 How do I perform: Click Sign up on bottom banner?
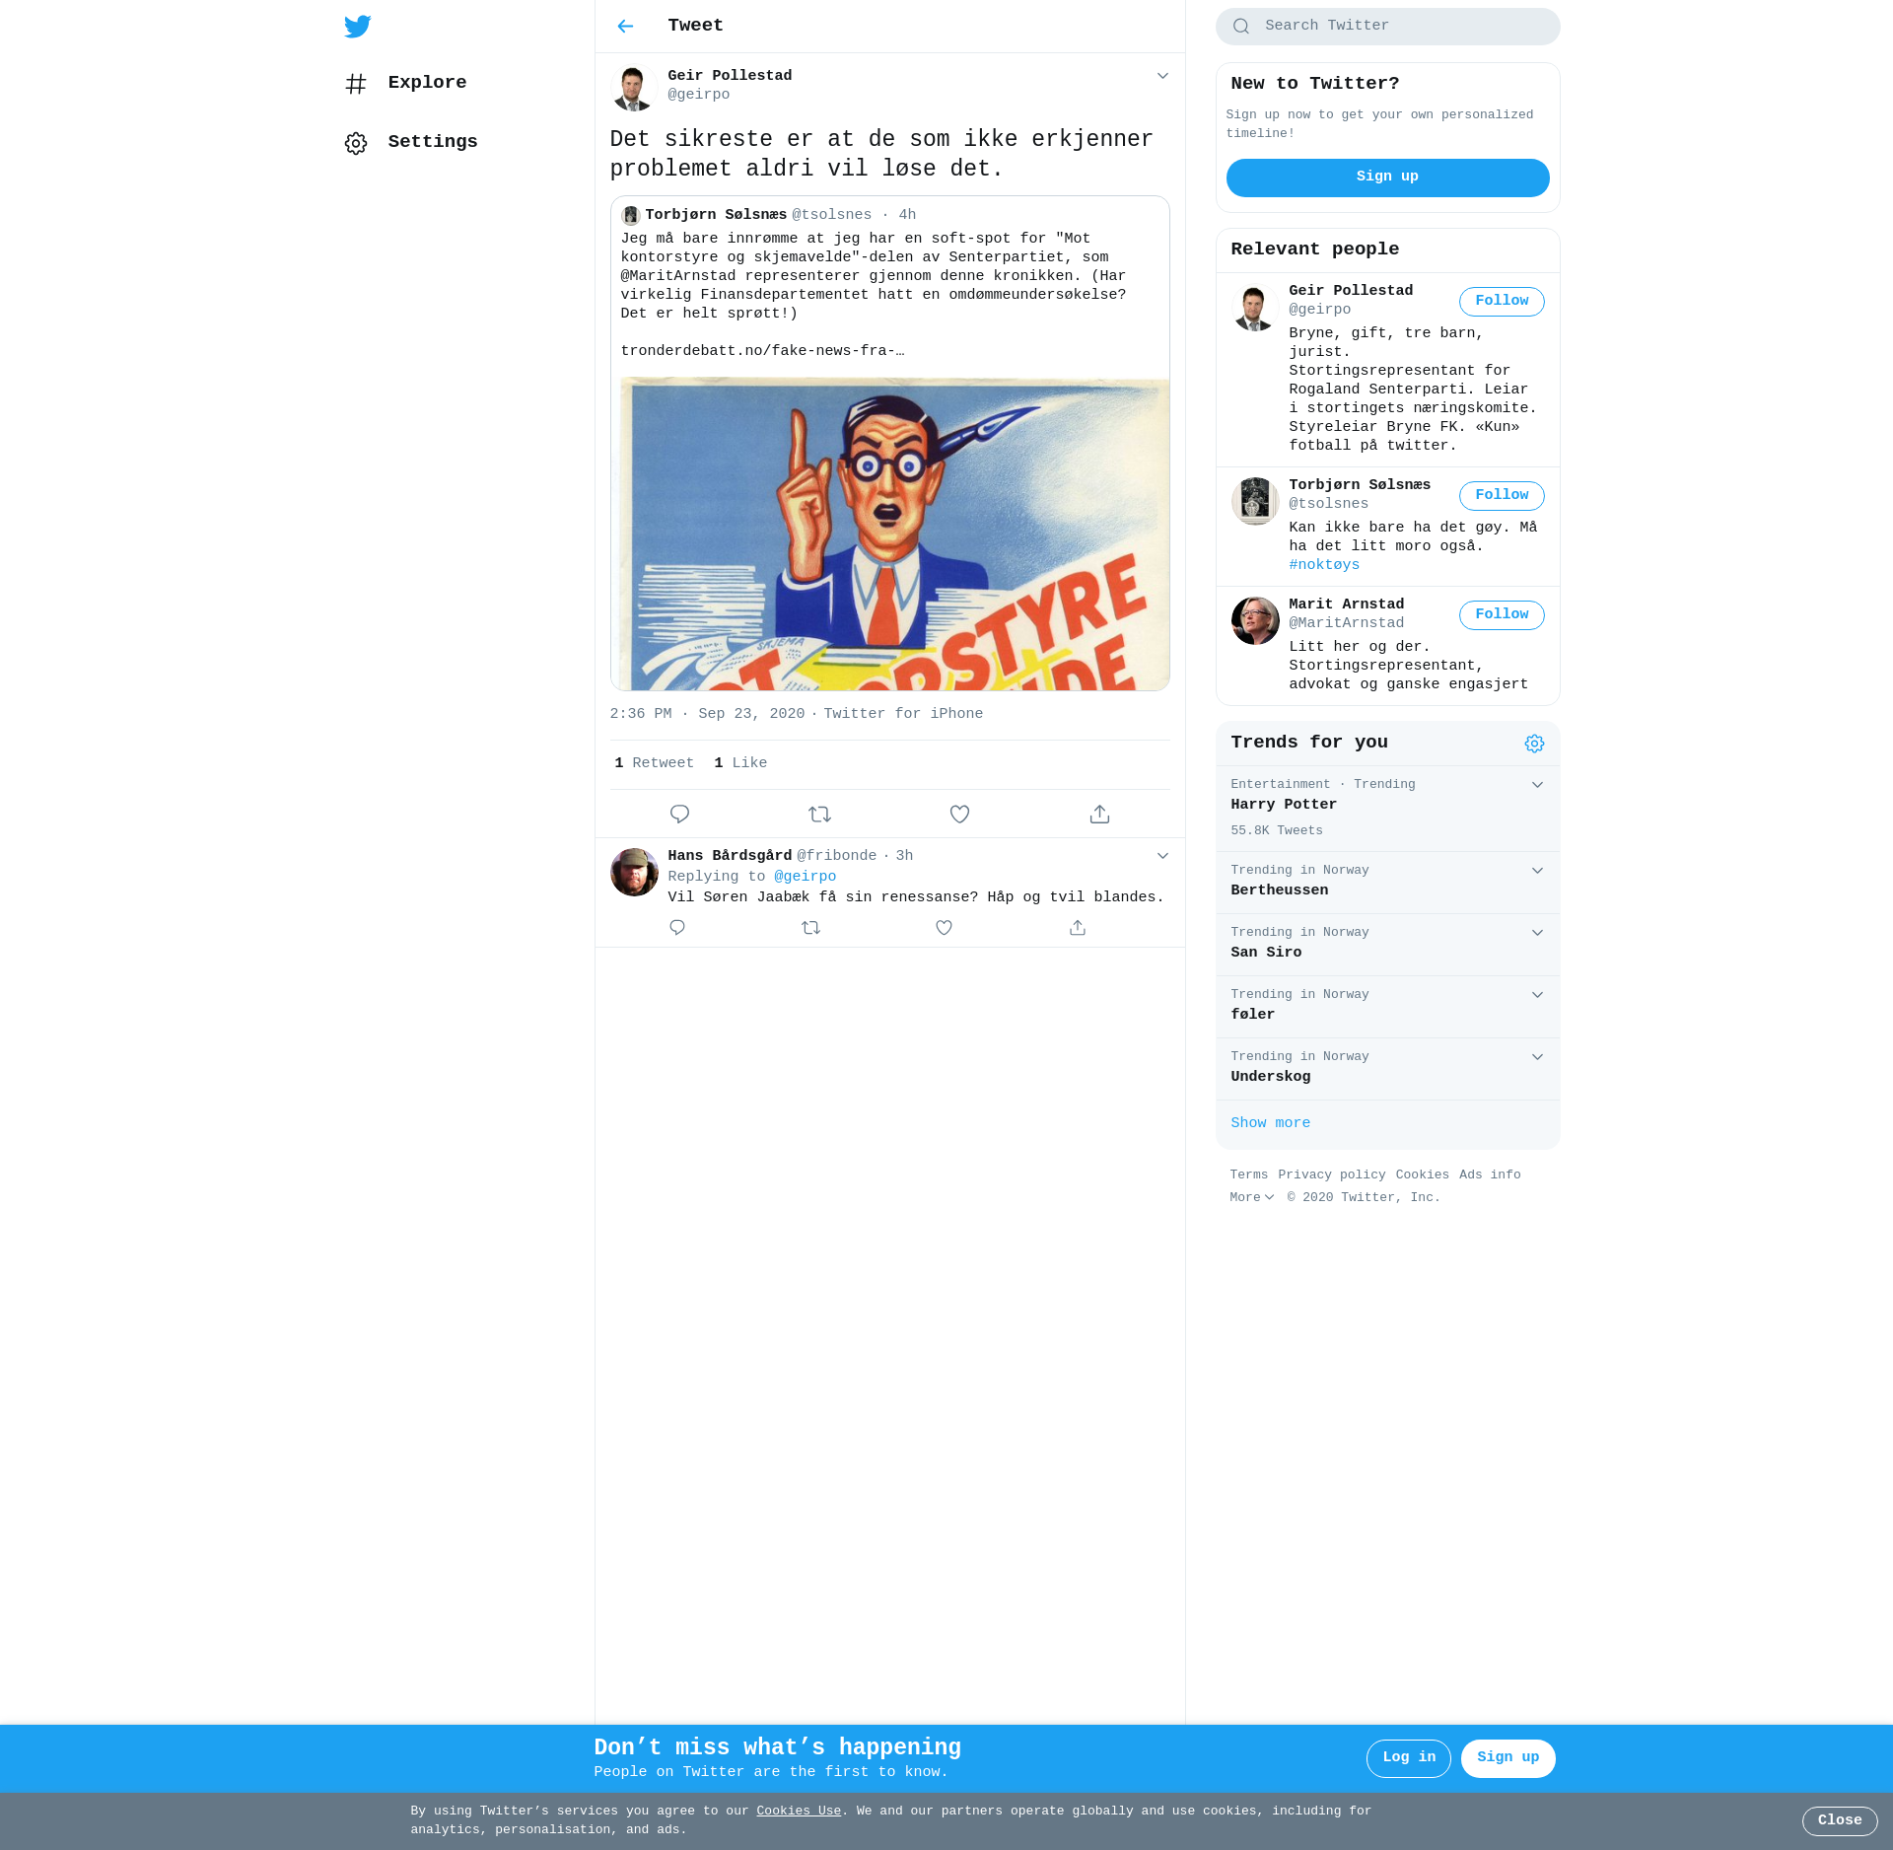1507,1758
